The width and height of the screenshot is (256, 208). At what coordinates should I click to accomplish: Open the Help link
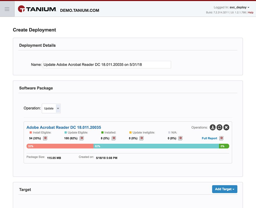coord(251,12)
